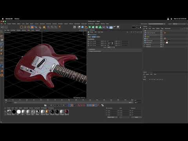Click the lowest orange icon in left sidebar
This screenshot has height=141, width=188.
pyautogui.click(x=2, y=75)
